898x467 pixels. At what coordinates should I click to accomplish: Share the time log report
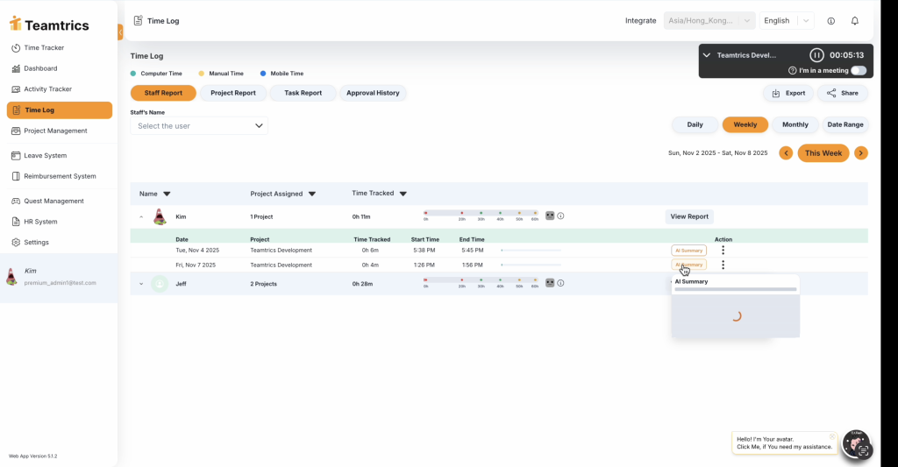tap(843, 93)
